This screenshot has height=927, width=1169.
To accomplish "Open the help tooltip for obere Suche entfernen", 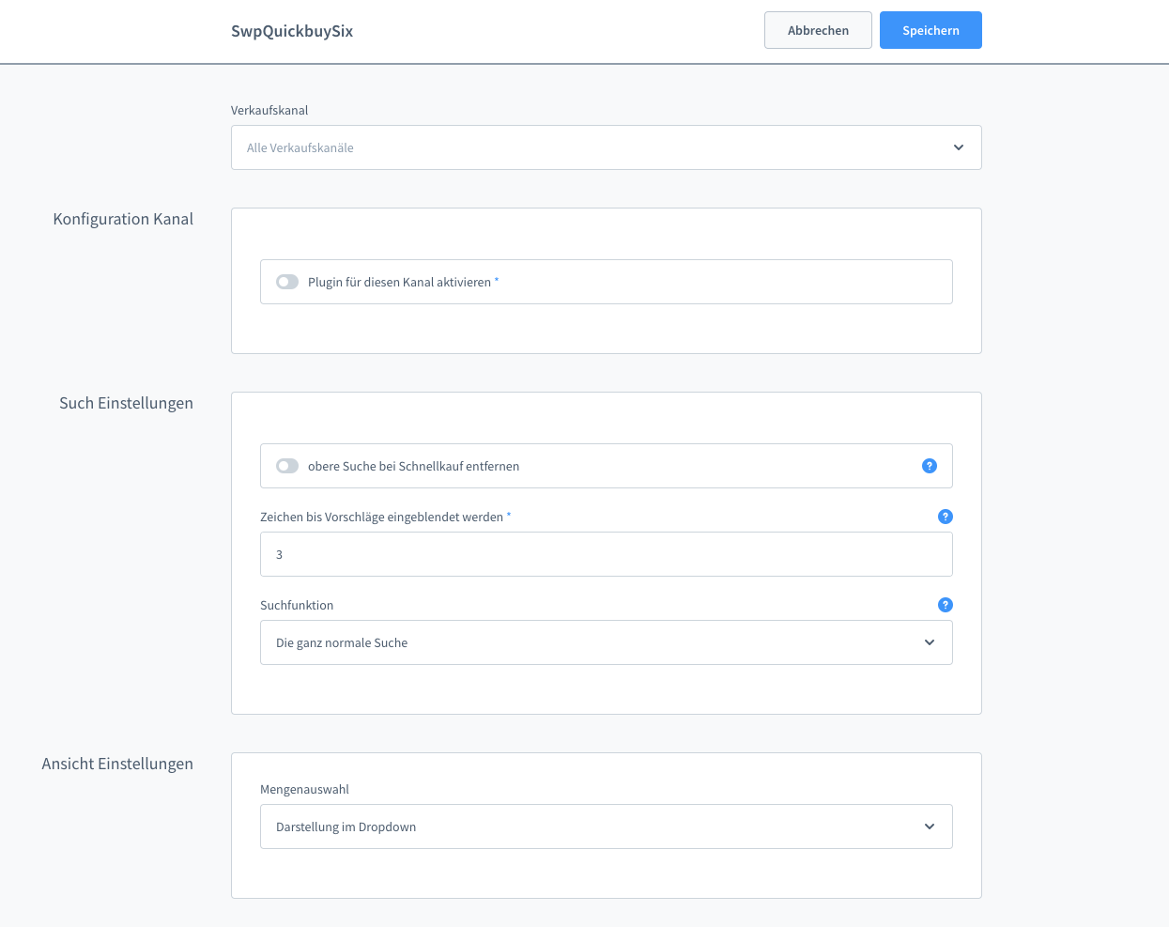I will [x=929, y=466].
